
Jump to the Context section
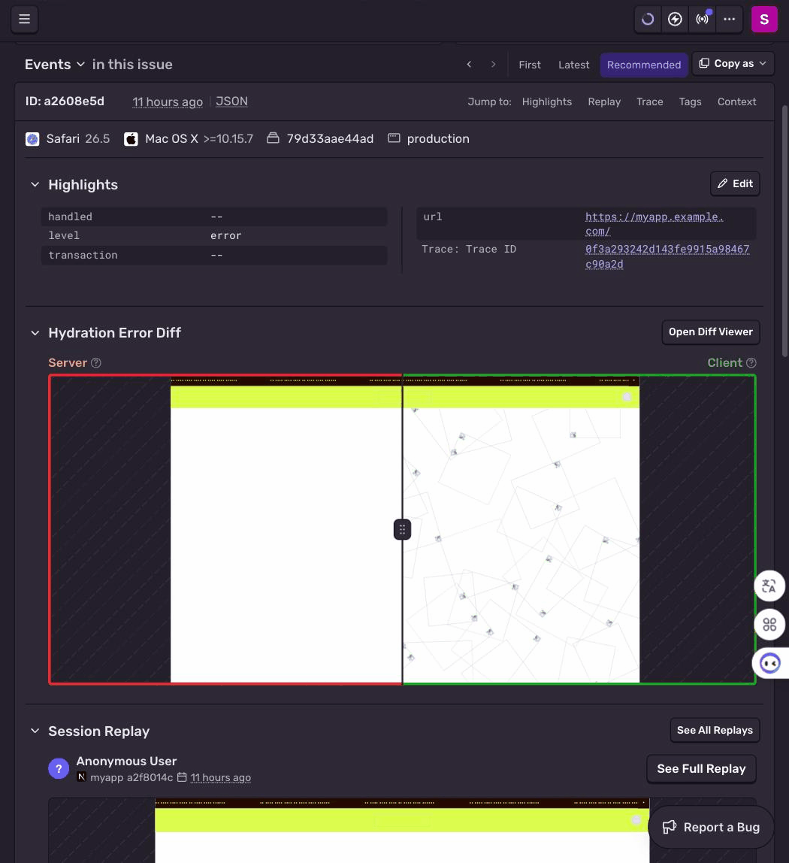(x=736, y=101)
